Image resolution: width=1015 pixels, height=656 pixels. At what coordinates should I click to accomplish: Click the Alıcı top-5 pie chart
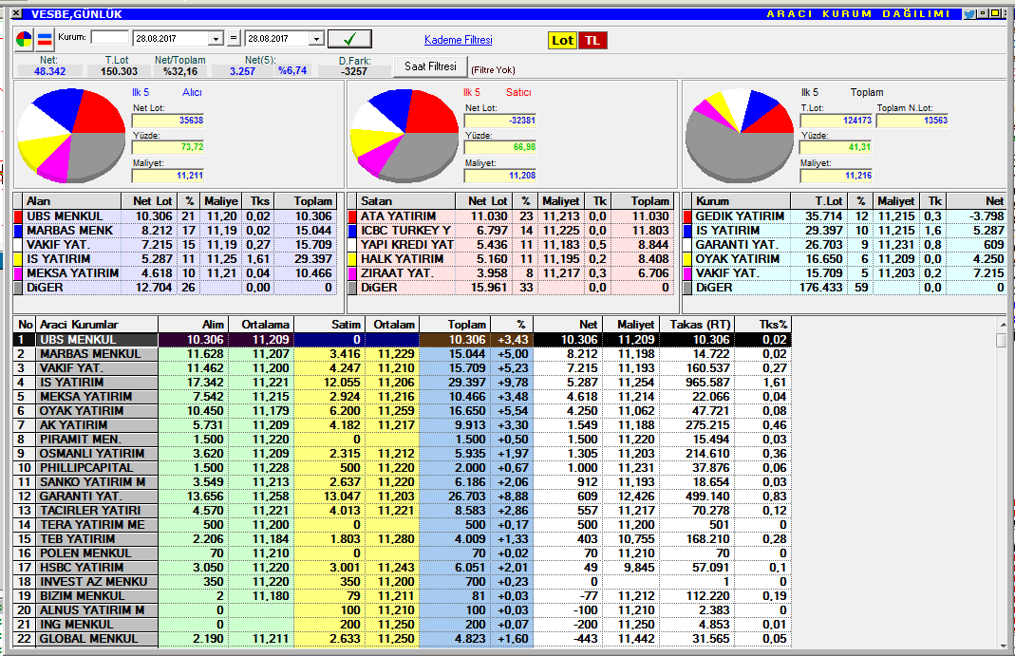[71, 136]
